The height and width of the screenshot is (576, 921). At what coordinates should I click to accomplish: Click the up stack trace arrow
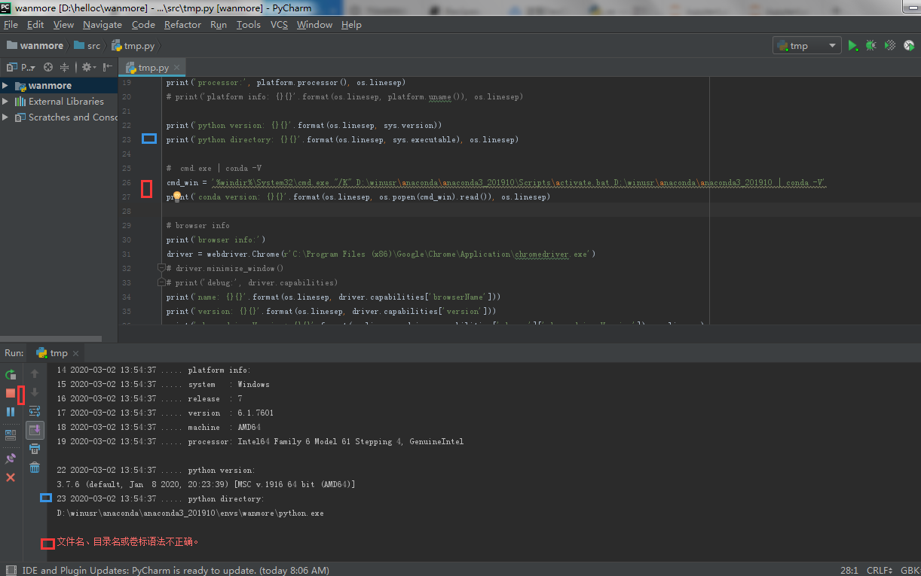(x=35, y=373)
